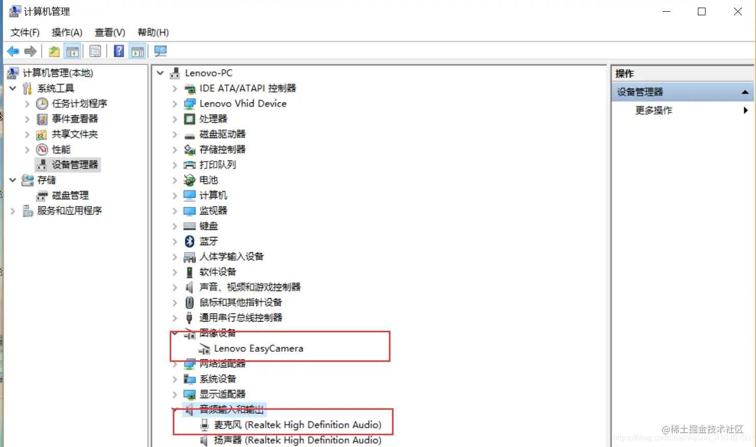
Task: Click the monitor icon beside 监视器
Action: pyautogui.click(x=190, y=211)
